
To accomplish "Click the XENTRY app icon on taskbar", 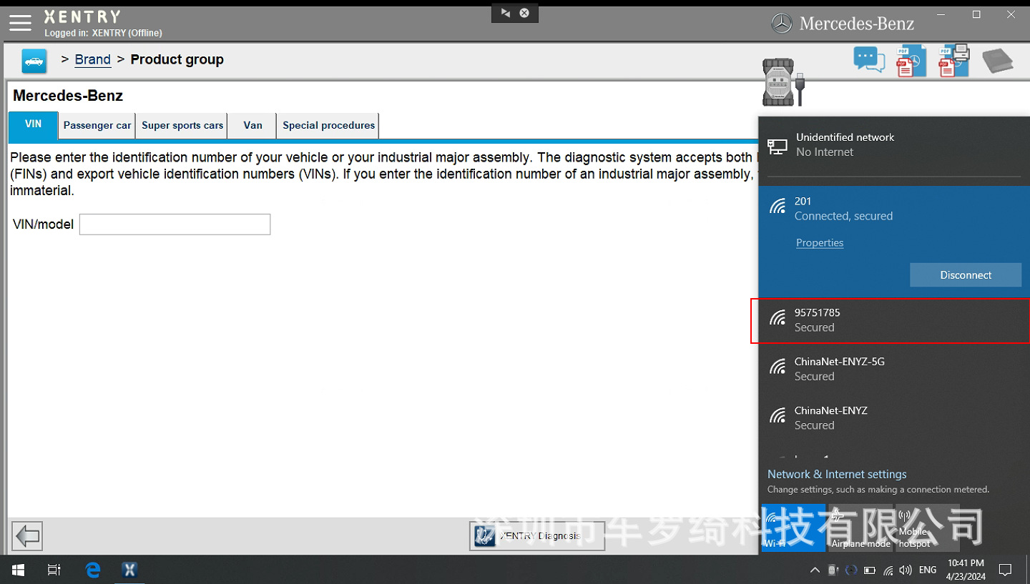I will coord(129,570).
